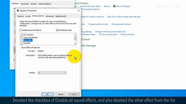Open Change system sounds link

[x=98, y=24]
